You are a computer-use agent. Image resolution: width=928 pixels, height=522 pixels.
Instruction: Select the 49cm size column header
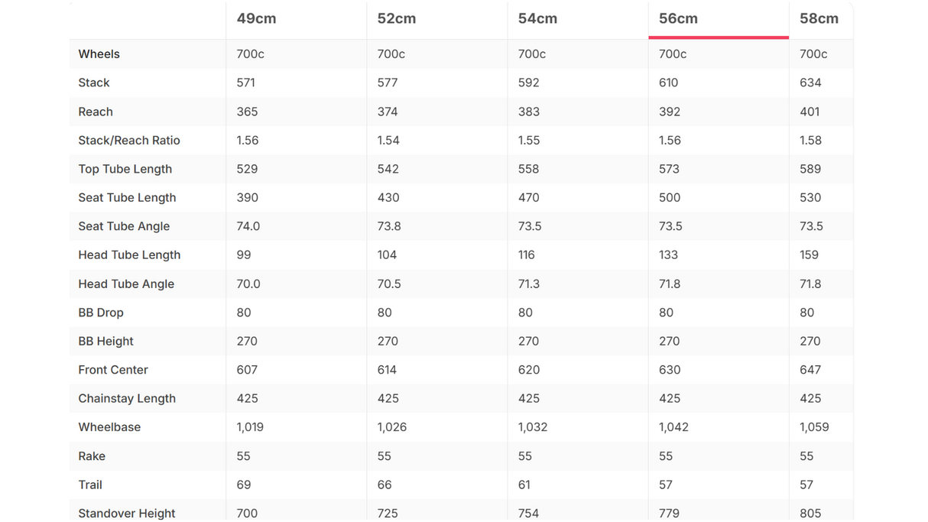[256, 18]
